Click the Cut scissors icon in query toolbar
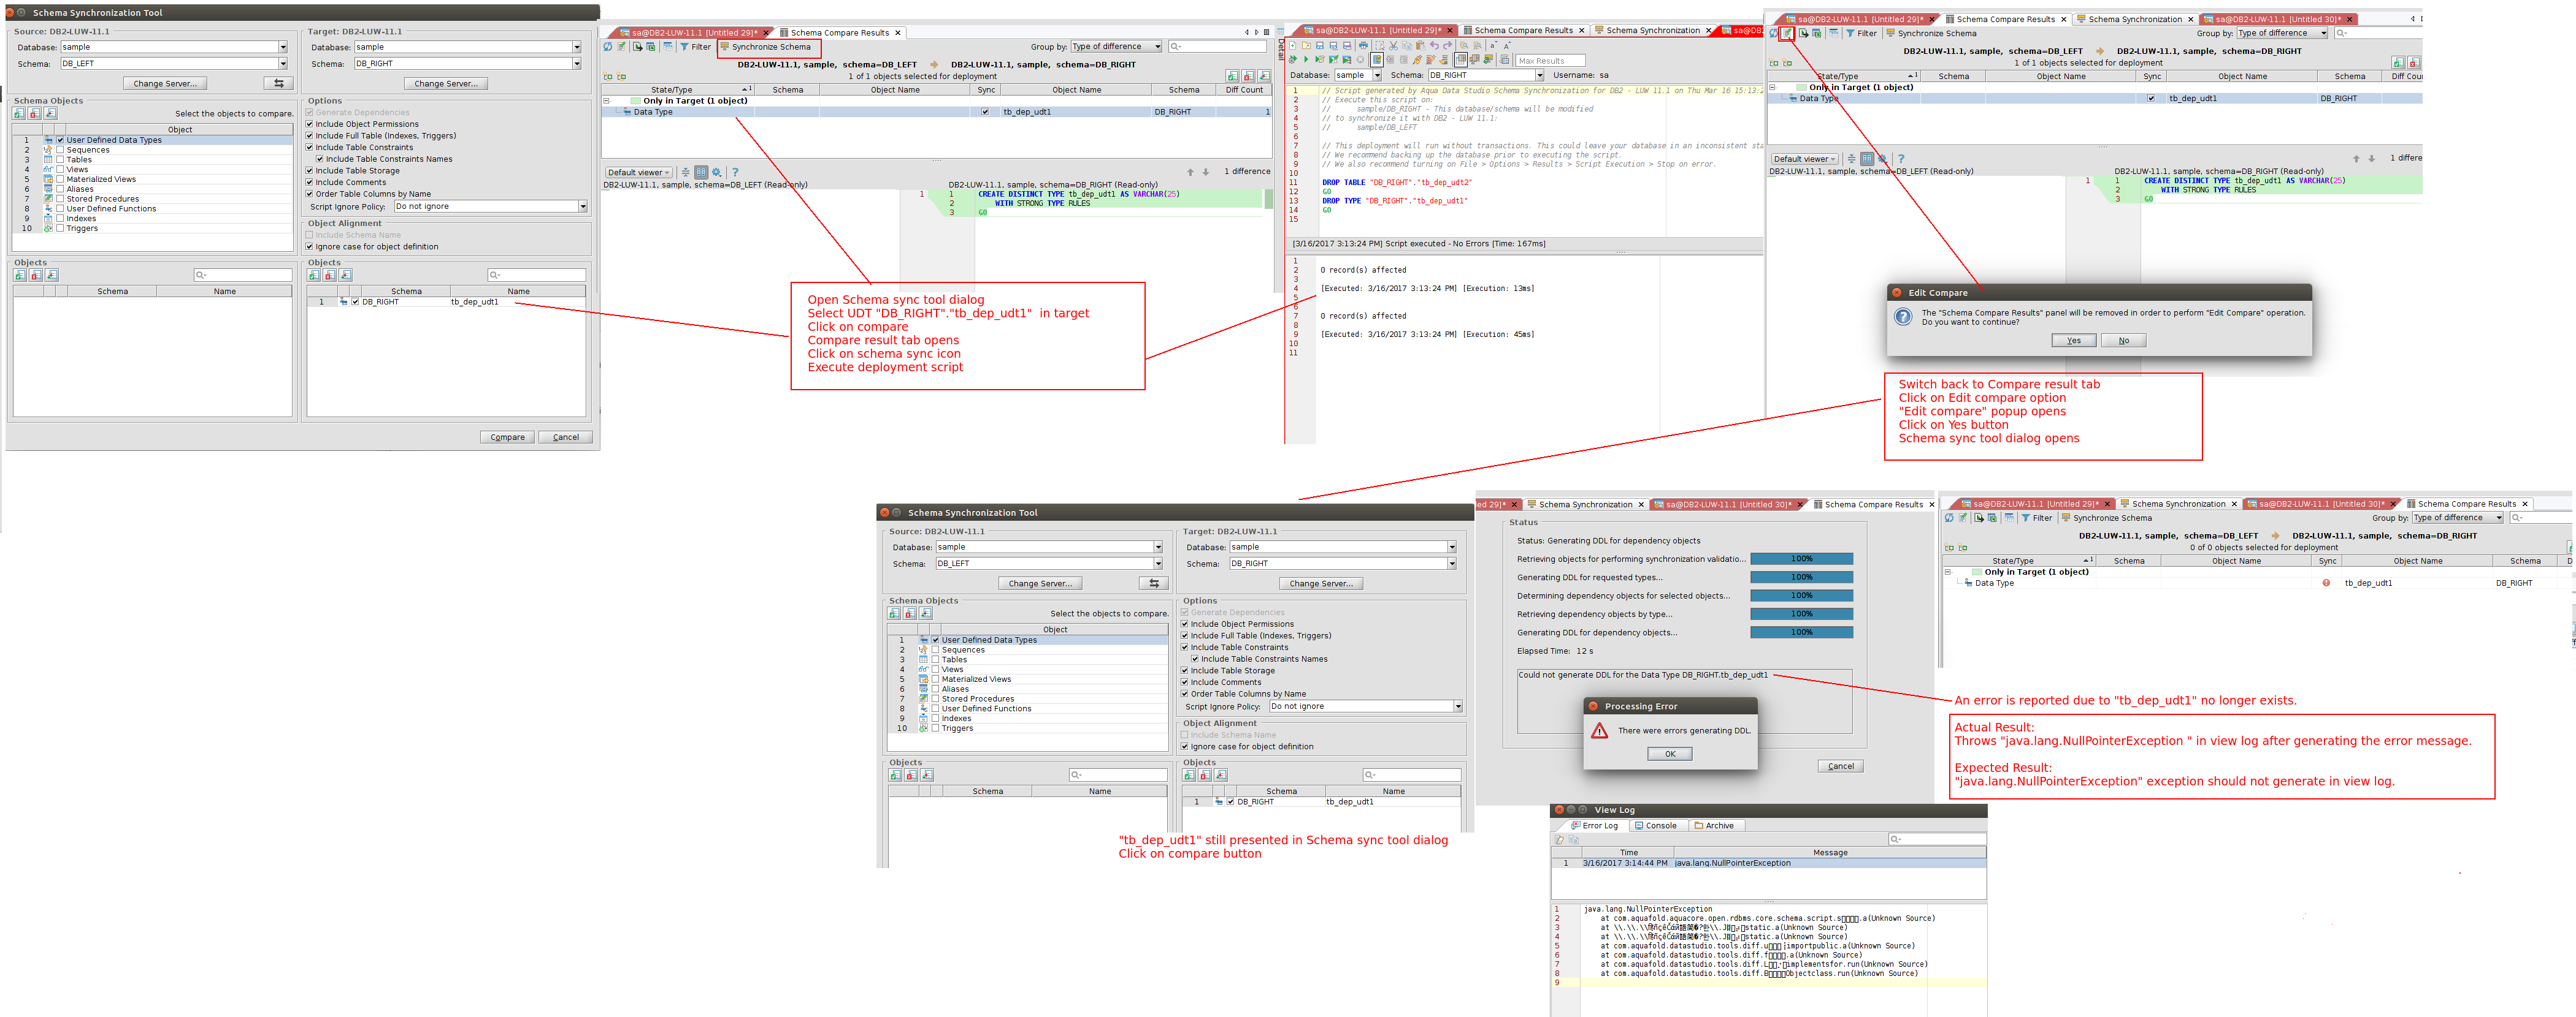2576x1017 pixels. point(1394,46)
